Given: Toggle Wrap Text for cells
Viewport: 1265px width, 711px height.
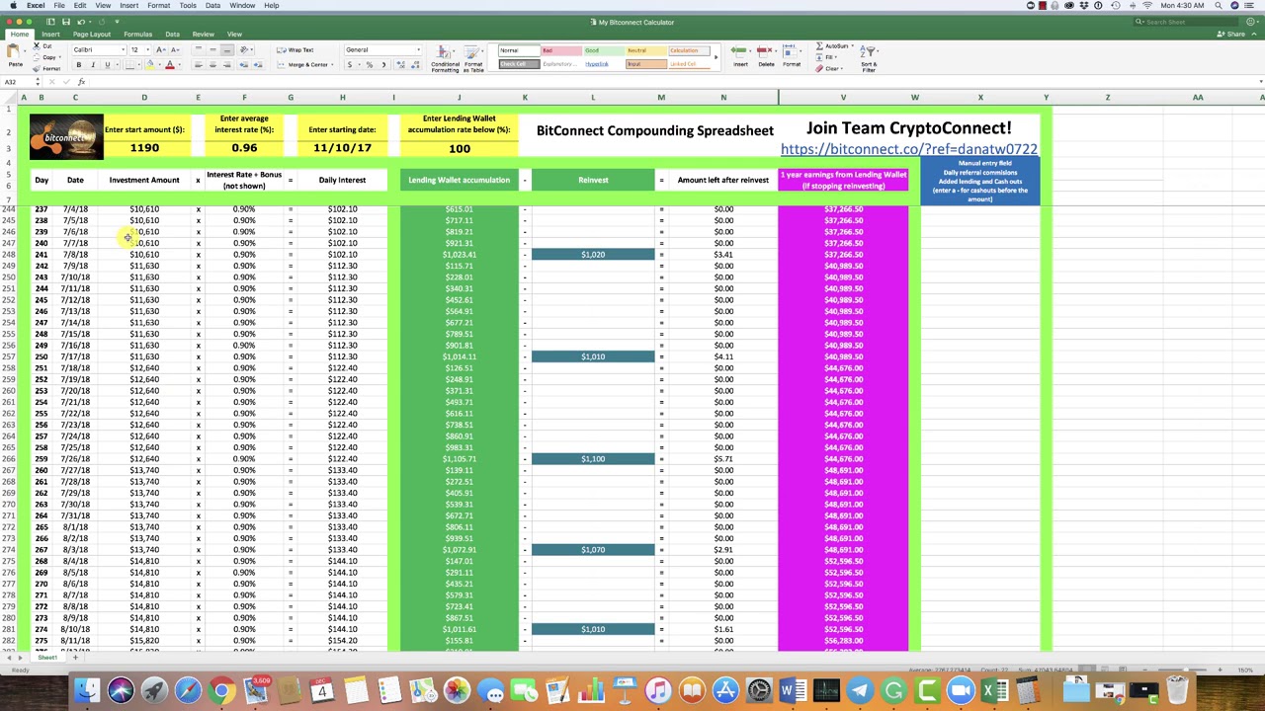Looking at the screenshot, I should [x=296, y=49].
